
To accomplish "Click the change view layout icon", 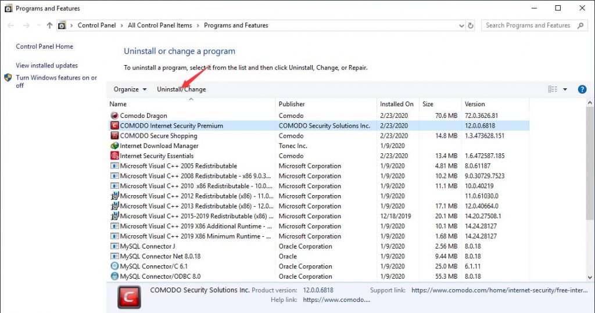I will [x=553, y=89].
